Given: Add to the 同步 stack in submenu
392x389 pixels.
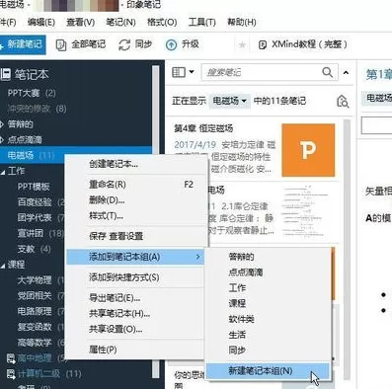Looking at the screenshot, I should click(x=269, y=350).
